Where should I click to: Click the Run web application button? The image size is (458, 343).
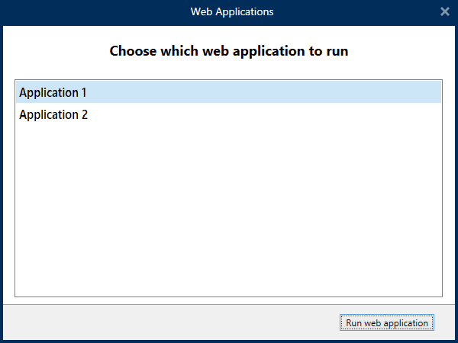coord(387,323)
